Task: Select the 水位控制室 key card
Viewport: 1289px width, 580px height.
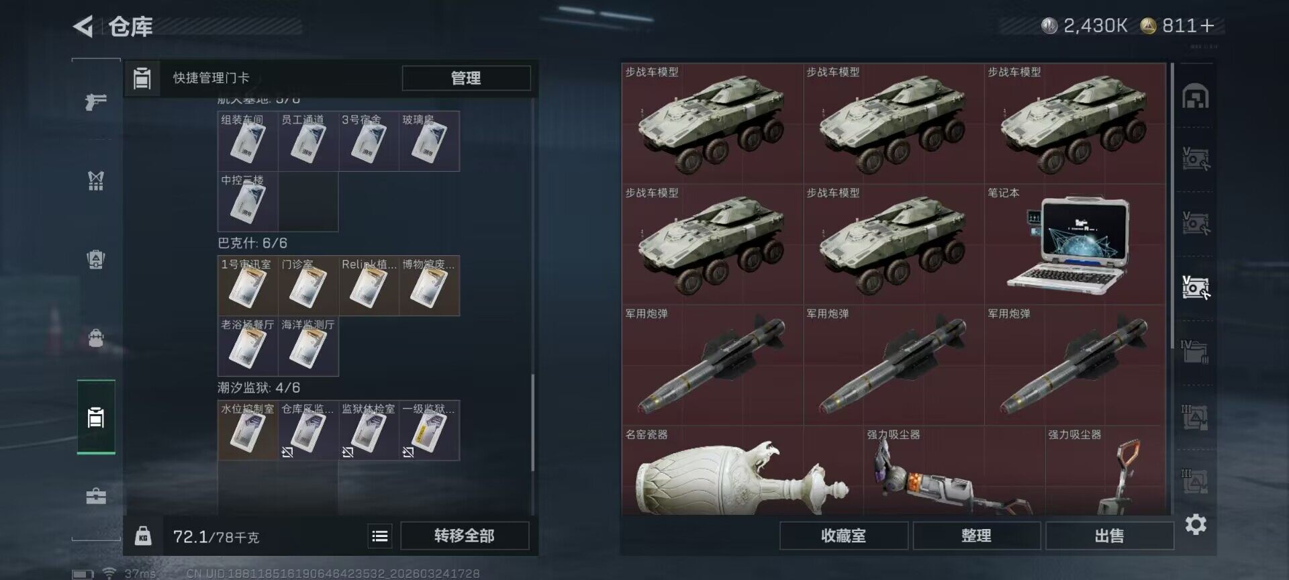Action: [248, 430]
